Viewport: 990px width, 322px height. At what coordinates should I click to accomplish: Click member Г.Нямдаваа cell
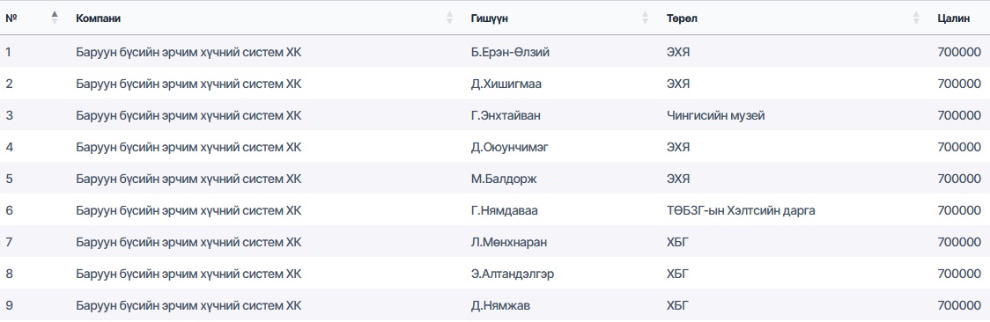point(505,210)
